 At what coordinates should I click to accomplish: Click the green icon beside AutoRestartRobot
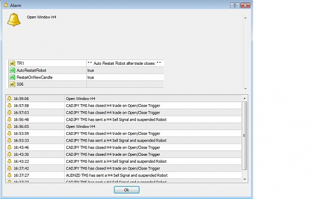tap(13, 71)
